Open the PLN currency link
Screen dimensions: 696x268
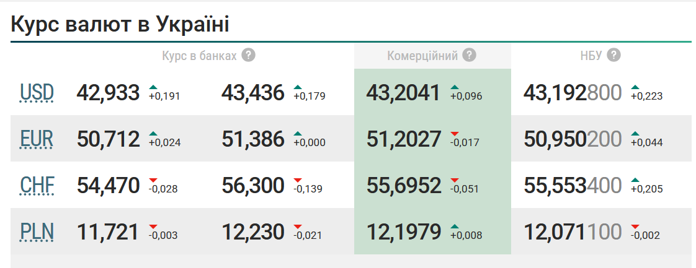point(37,232)
